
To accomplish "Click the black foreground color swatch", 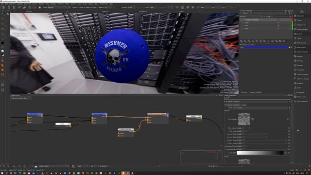I will 2,43.
